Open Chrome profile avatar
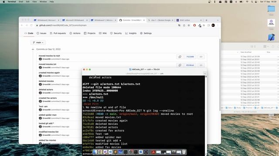This screenshot has height=156, width=279. tap(213, 25)
